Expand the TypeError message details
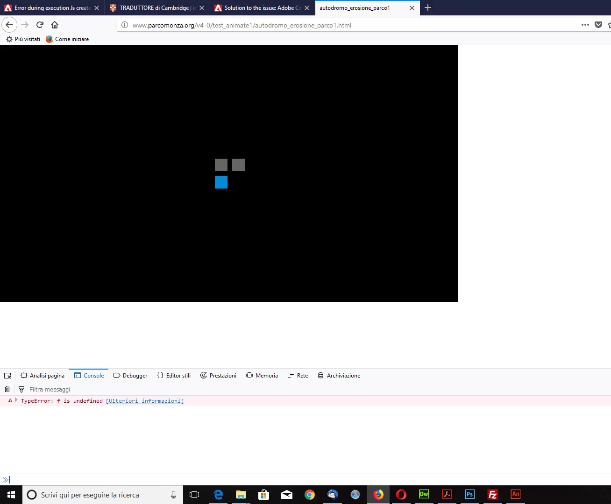This screenshot has height=504, width=611. pos(16,400)
